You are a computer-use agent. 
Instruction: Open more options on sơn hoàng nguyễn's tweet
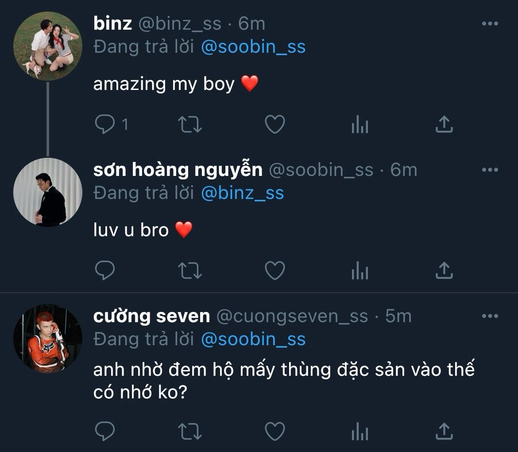[x=490, y=170]
